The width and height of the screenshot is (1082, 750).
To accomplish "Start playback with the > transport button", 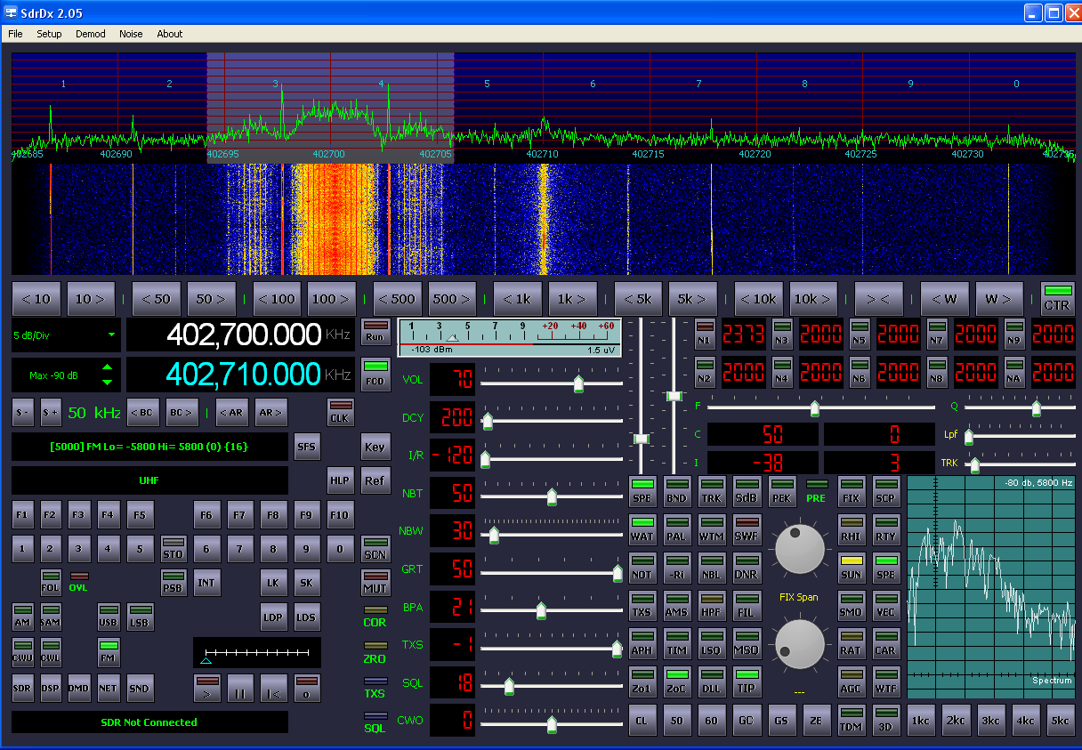I will [x=206, y=688].
